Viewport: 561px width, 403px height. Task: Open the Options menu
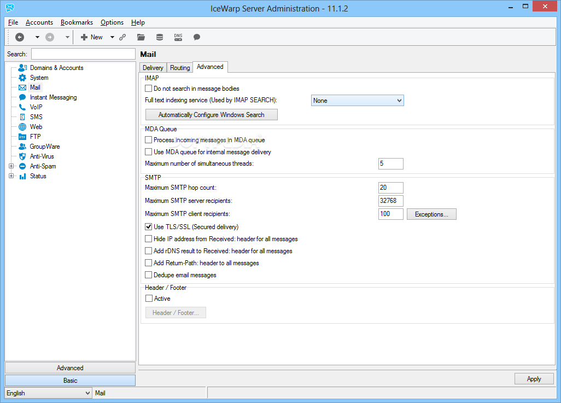[x=112, y=22]
